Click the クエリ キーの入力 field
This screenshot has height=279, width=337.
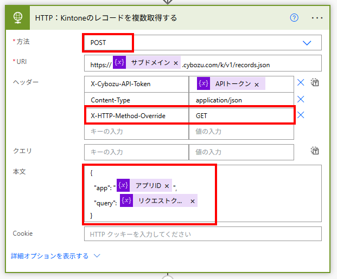[x=136, y=152]
